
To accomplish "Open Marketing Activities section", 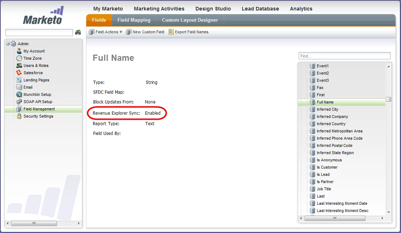I will point(159,9).
